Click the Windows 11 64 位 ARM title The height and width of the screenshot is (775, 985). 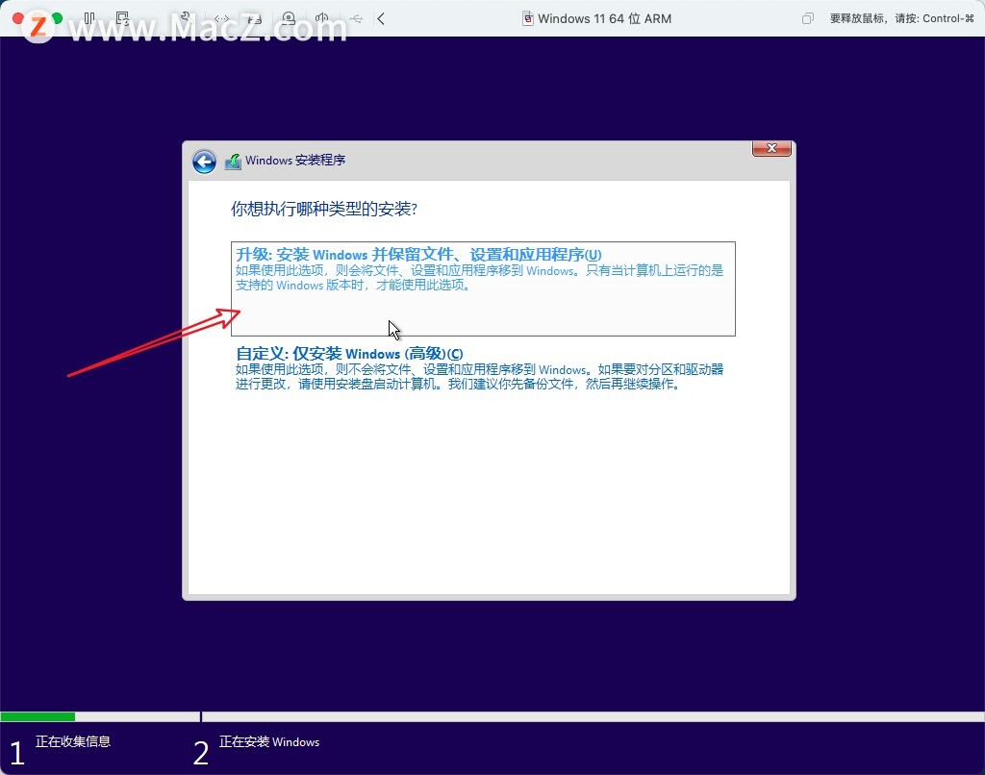point(604,19)
